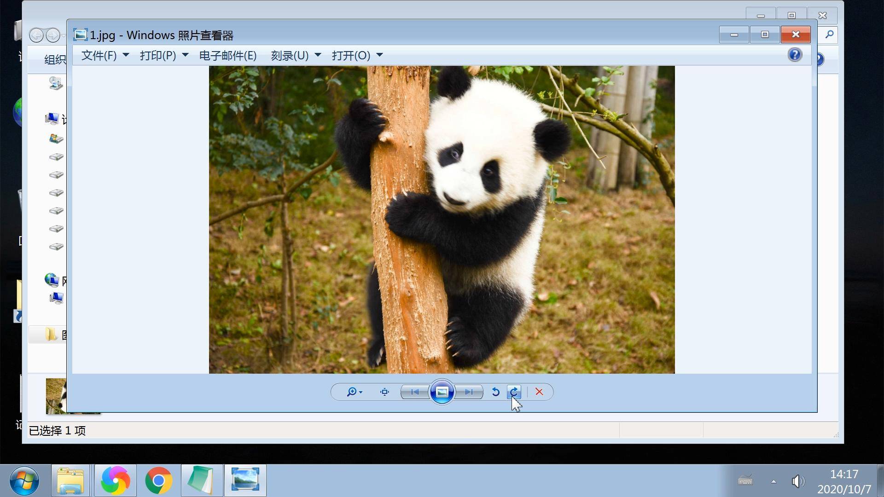Click the 电子邮件(E) menu item
The height and width of the screenshot is (497, 884).
click(228, 56)
